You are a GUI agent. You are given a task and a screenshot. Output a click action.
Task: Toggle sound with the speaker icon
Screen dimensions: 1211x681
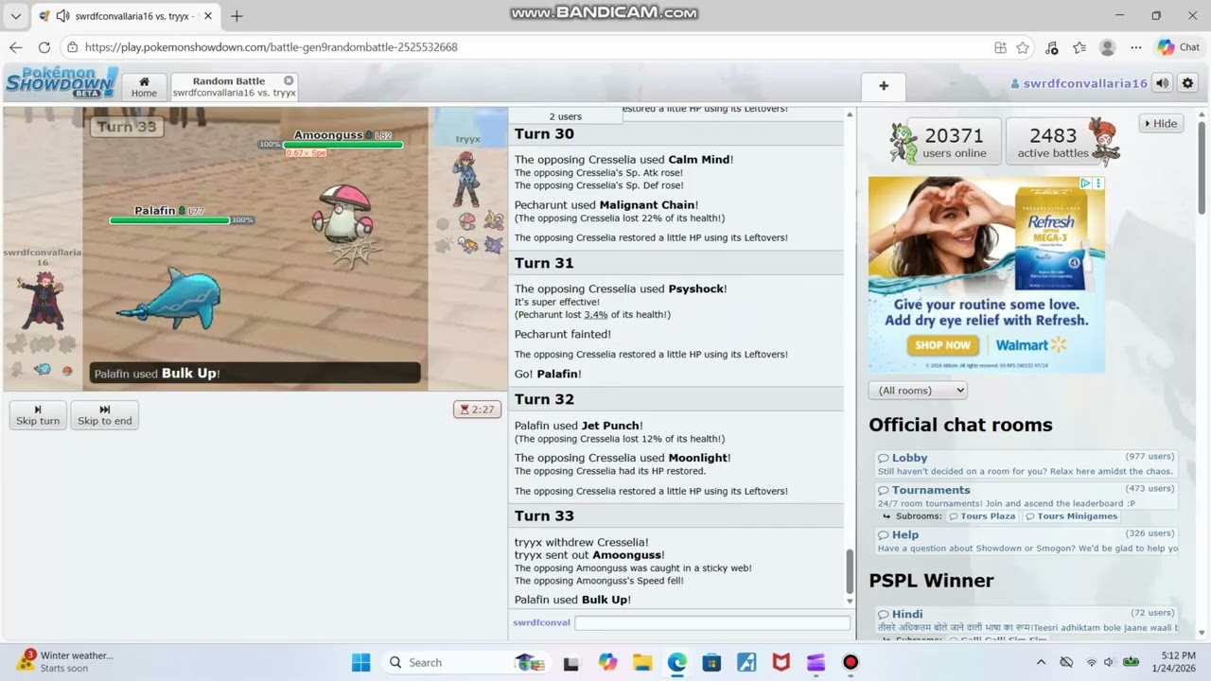click(1162, 83)
